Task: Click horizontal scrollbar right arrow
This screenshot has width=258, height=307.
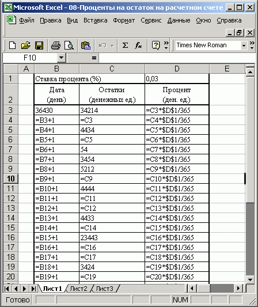Action: [238, 289]
